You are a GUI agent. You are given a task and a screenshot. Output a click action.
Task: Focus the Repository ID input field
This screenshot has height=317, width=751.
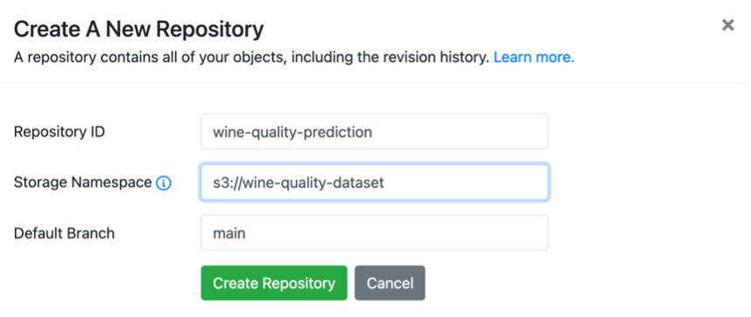click(x=375, y=132)
